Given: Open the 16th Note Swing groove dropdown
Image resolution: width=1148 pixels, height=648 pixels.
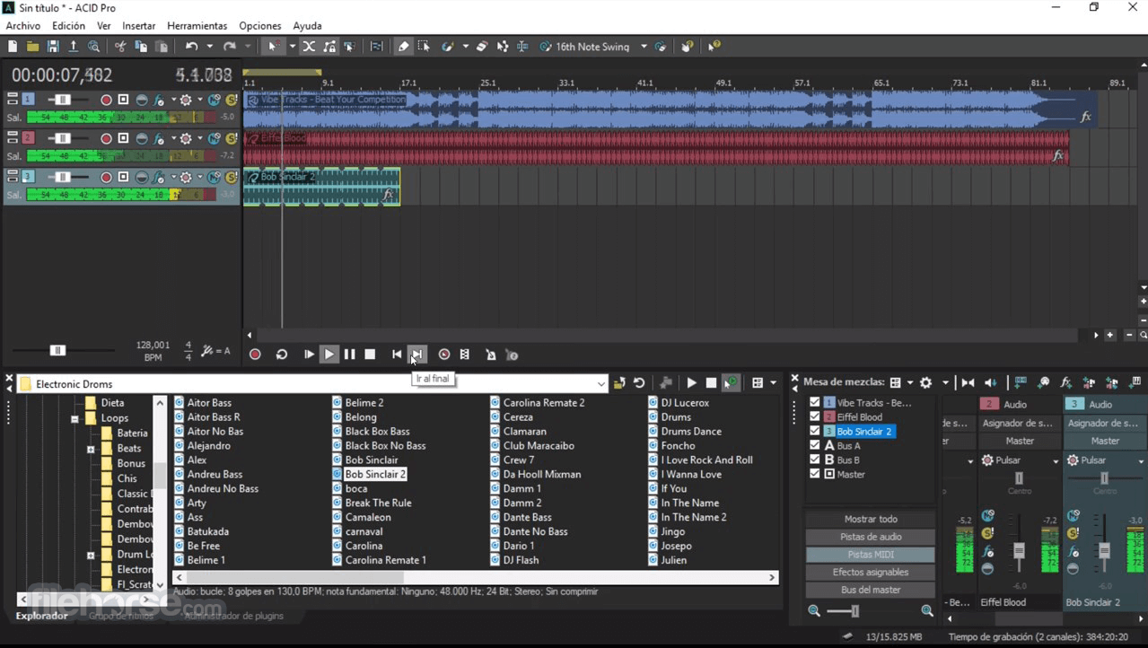Looking at the screenshot, I should pyautogui.click(x=644, y=47).
